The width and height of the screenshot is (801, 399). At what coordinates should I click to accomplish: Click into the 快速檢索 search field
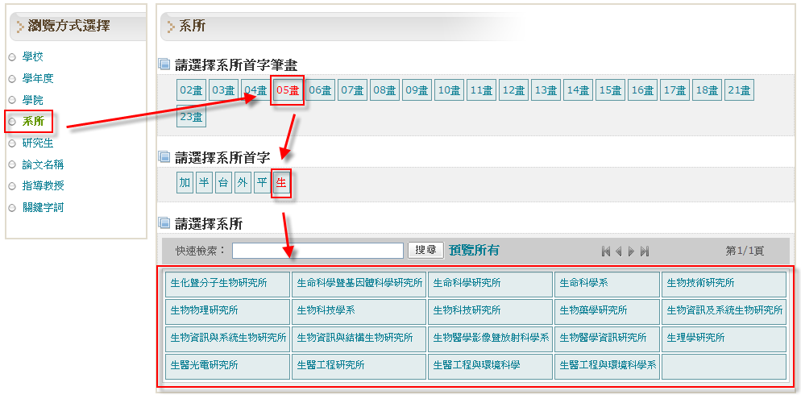pos(317,251)
